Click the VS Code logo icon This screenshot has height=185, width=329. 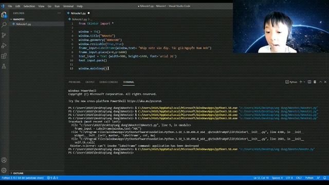3,6
